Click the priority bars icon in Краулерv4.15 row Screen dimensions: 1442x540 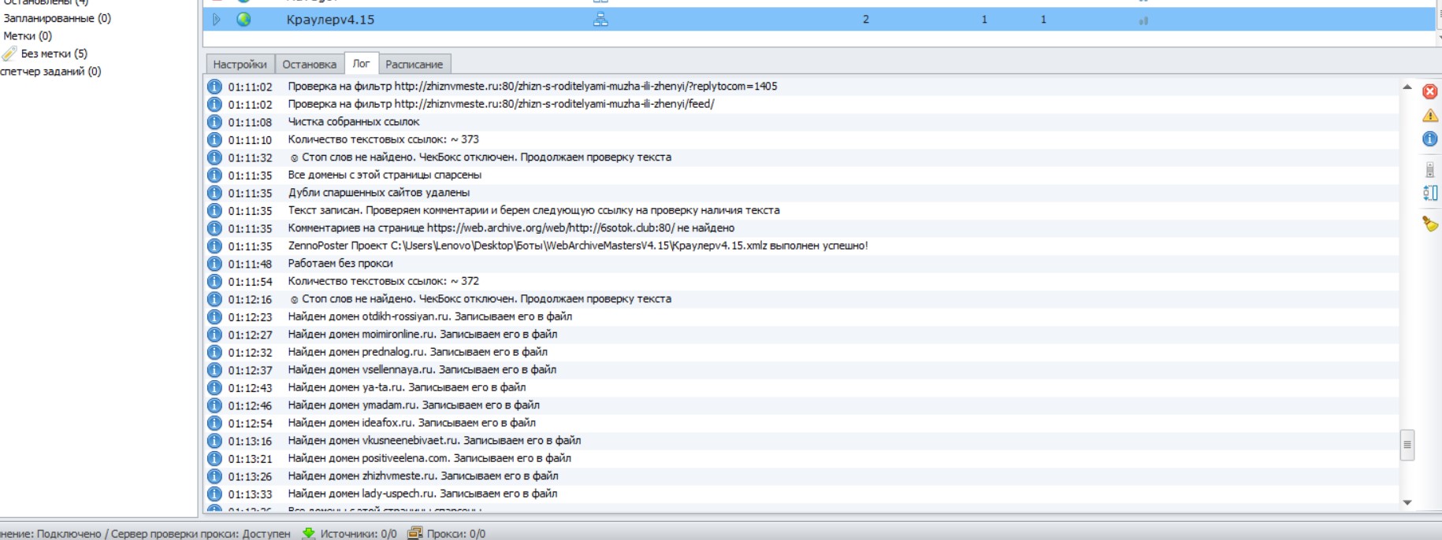[x=1143, y=20]
